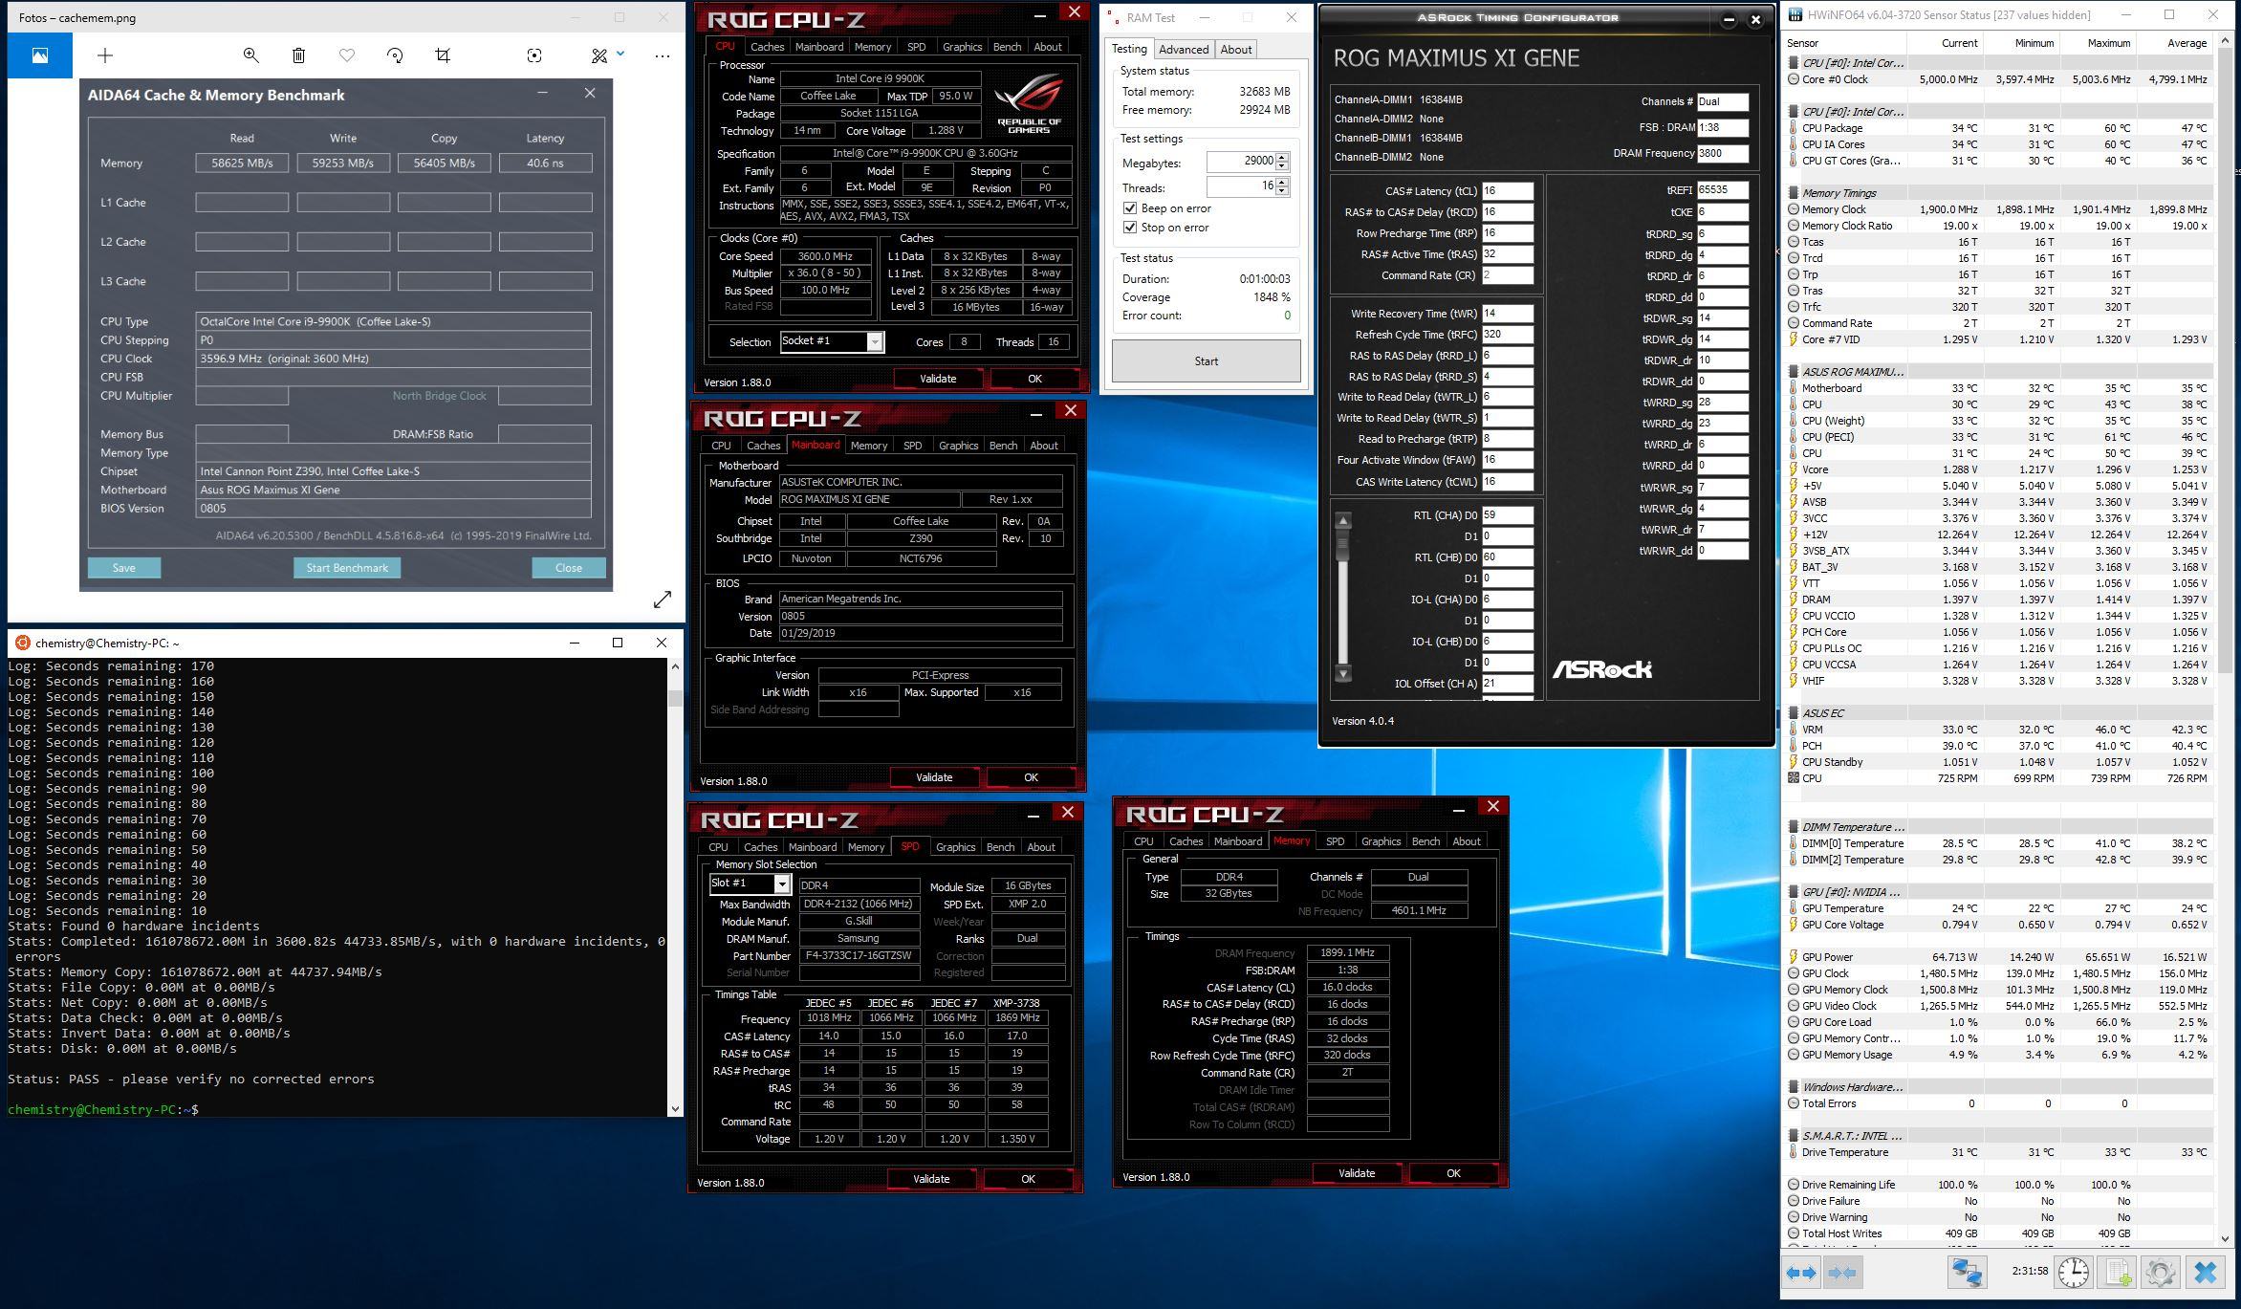
Task: Click Save button in AIDA64 benchmark
Action: point(124,568)
